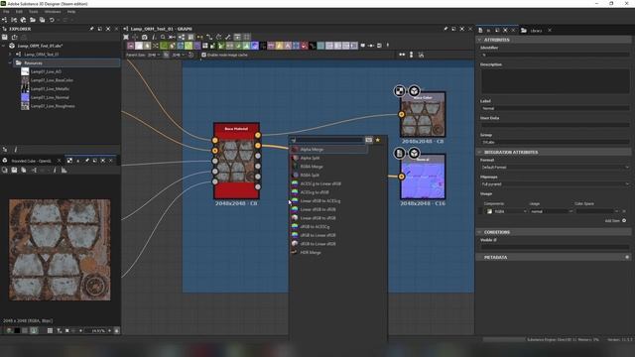Image resolution: width=635 pixels, height=357 pixels.
Task: Click the Visible If field
Action: (555, 247)
